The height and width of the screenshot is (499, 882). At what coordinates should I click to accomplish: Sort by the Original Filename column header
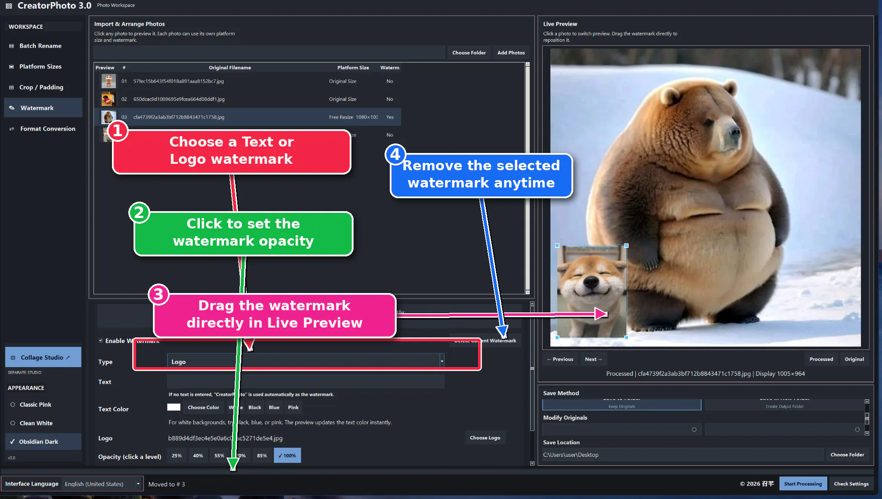[x=230, y=68]
